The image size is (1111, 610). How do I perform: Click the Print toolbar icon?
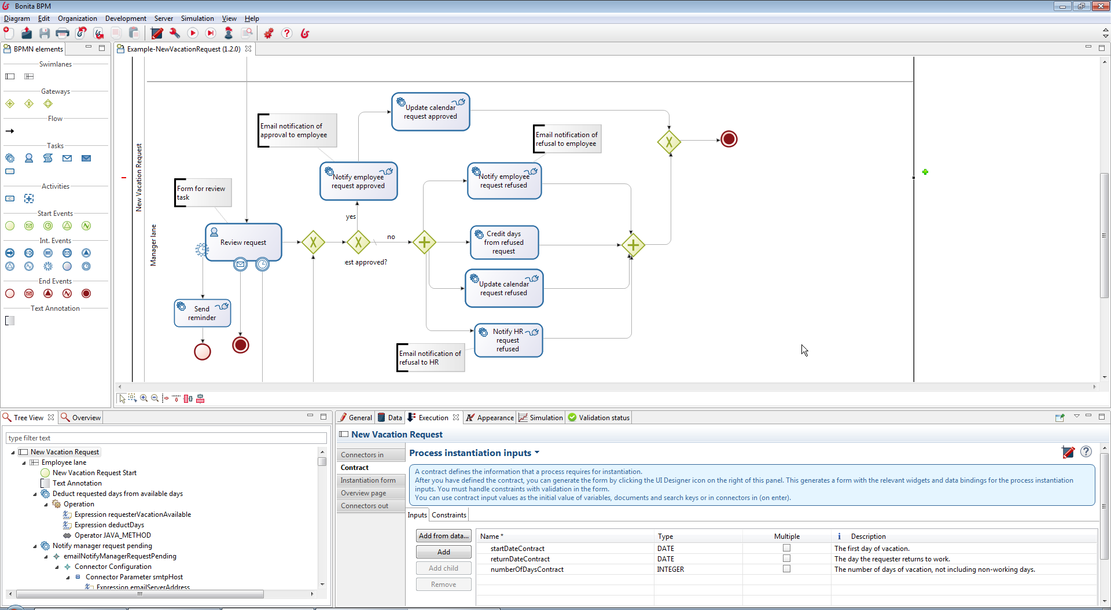point(62,33)
